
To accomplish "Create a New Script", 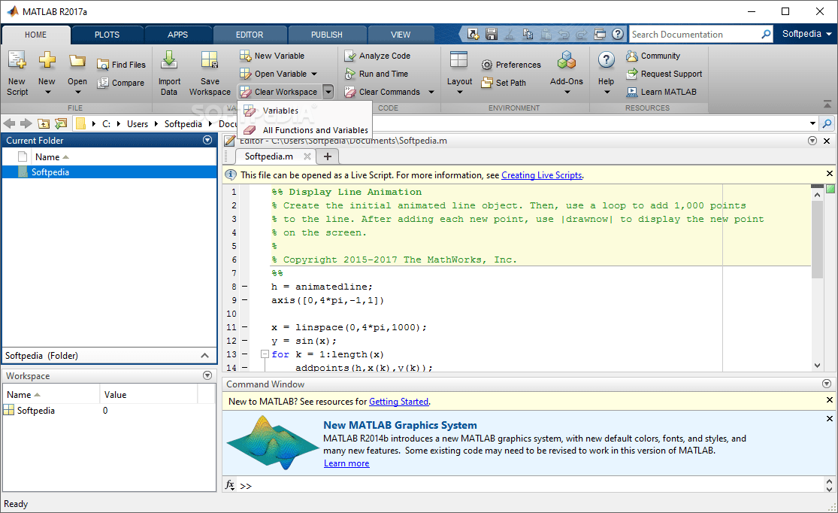I will point(17,72).
